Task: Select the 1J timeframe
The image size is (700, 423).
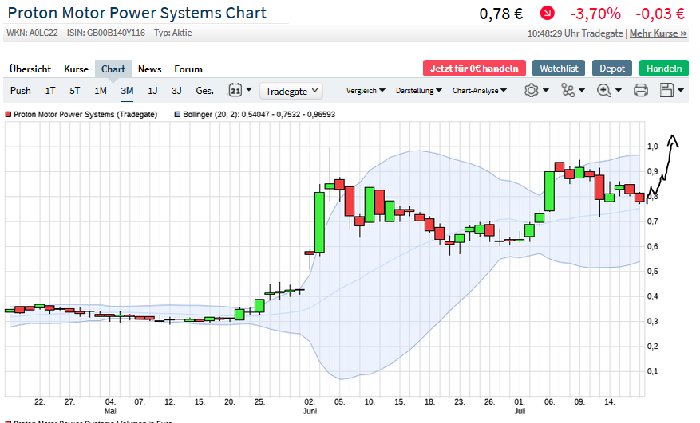Action: click(x=152, y=91)
